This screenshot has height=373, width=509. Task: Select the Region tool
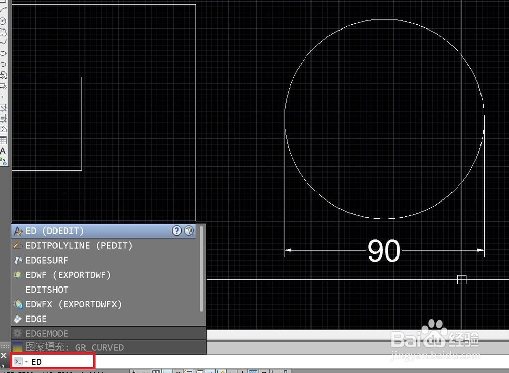click(3, 129)
